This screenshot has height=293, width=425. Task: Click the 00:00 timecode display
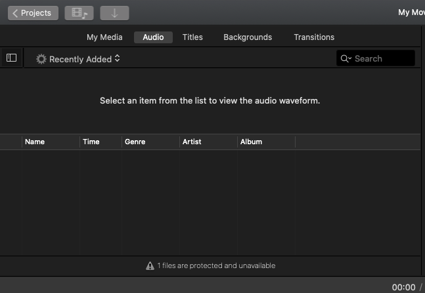(403, 287)
